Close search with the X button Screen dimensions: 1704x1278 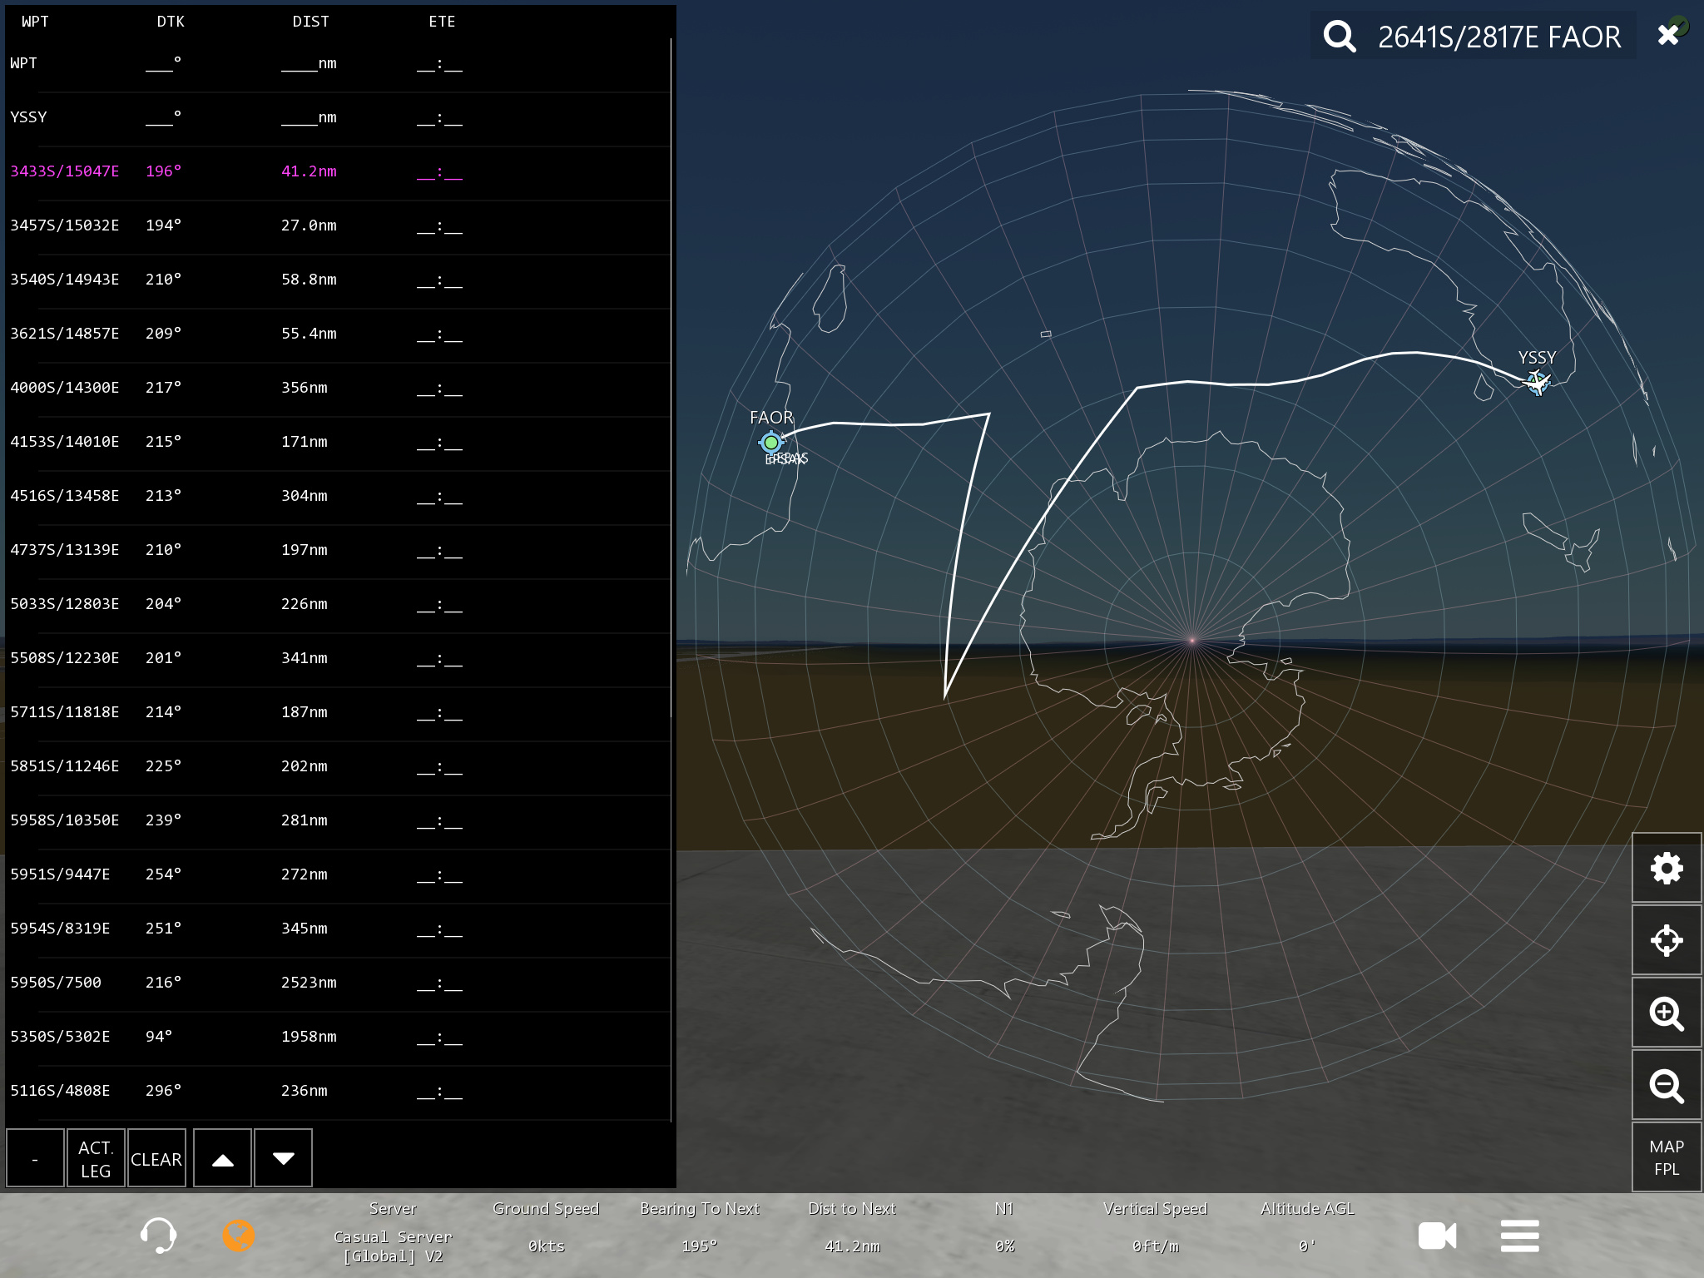tap(1668, 35)
